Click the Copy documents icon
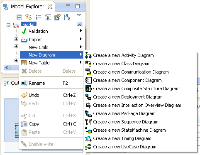 point(24,124)
